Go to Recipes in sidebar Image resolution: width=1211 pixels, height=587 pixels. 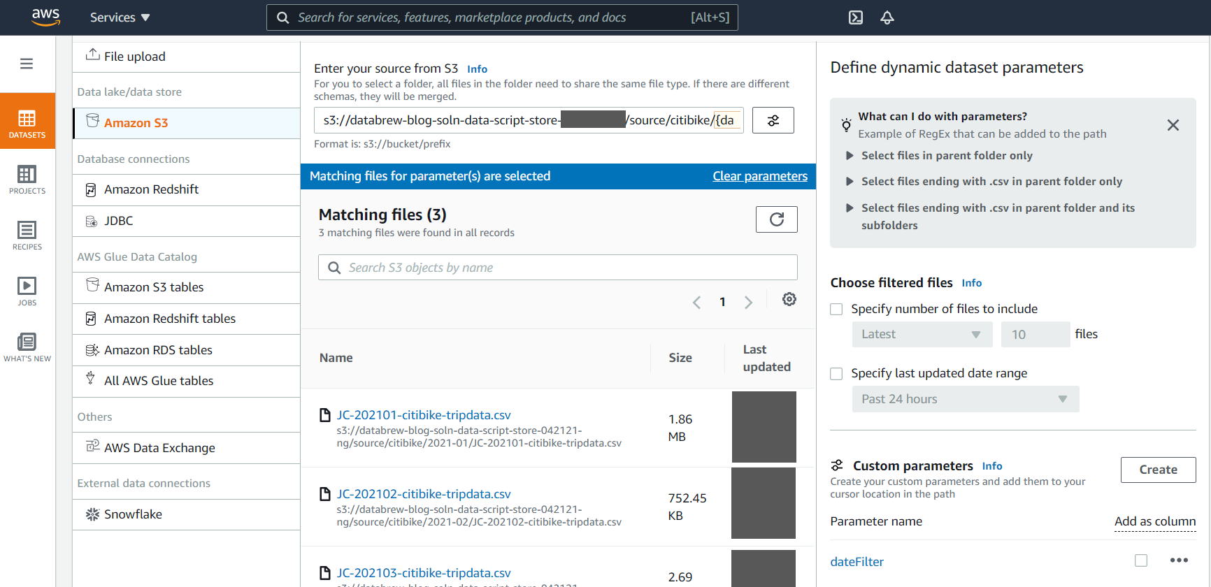coord(27,235)
